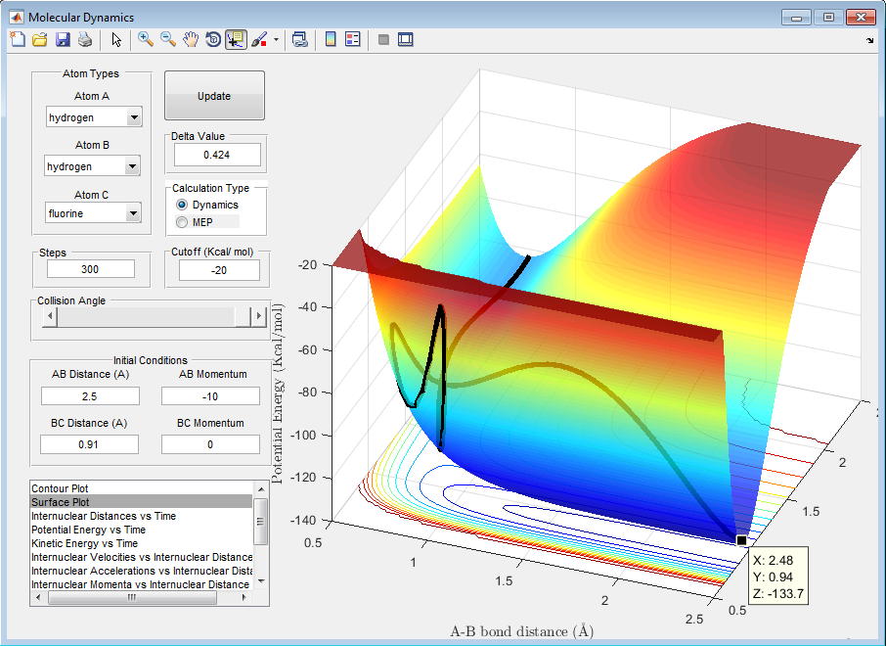Viewport: 886px width, 646px height.
Task: Click the AB Momentum input field
Action: pyautogui.click(x=210, y=395)
